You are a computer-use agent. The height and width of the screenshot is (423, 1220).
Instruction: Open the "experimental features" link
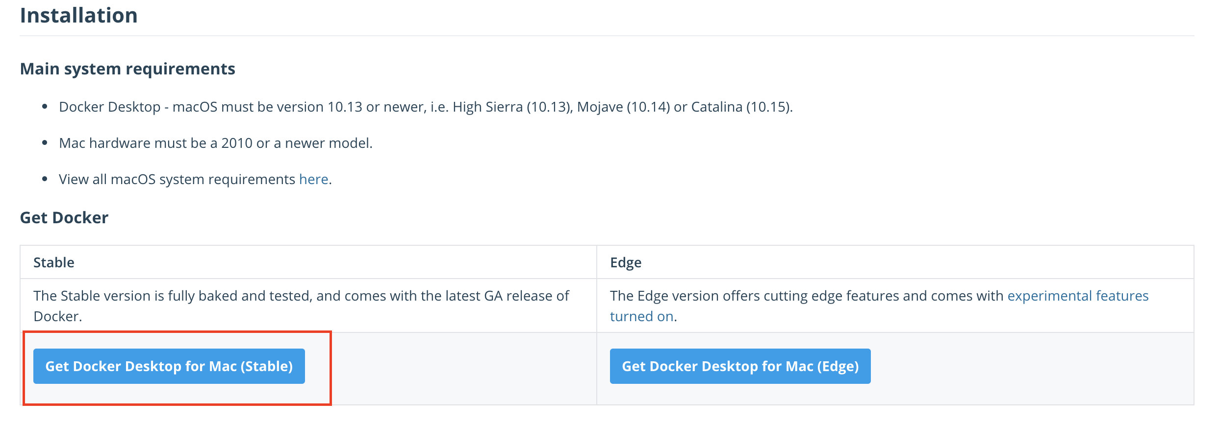pos(1078,296)
